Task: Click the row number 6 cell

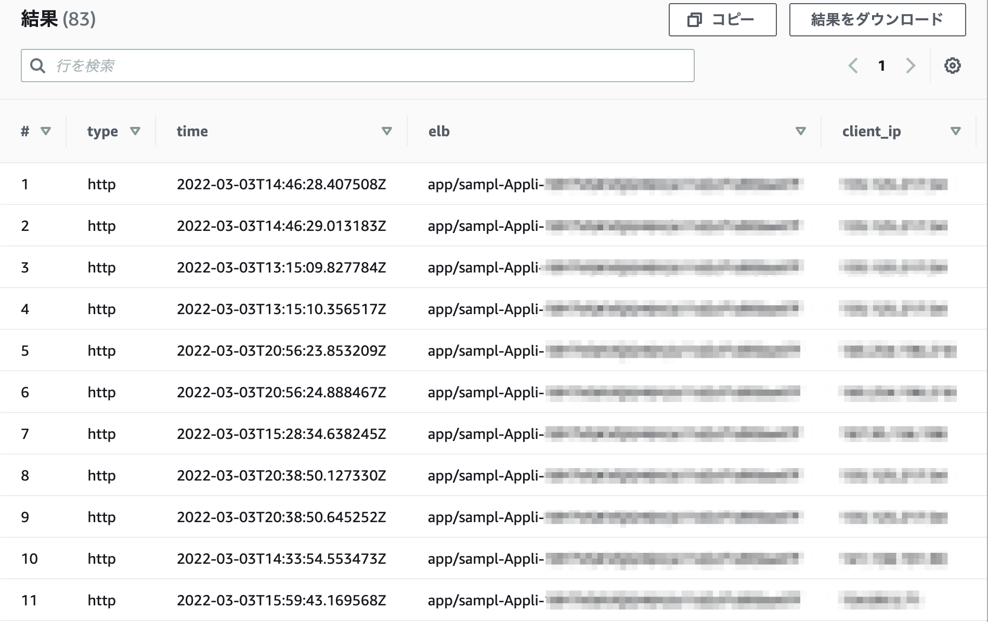Action: click(x=25, y=392)
